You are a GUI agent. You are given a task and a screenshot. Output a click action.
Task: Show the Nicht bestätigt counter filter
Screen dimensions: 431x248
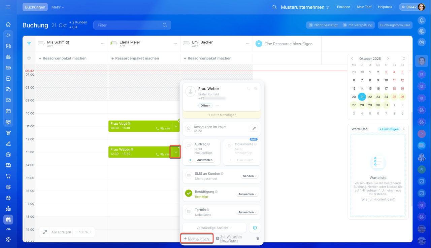pos(323,25)
